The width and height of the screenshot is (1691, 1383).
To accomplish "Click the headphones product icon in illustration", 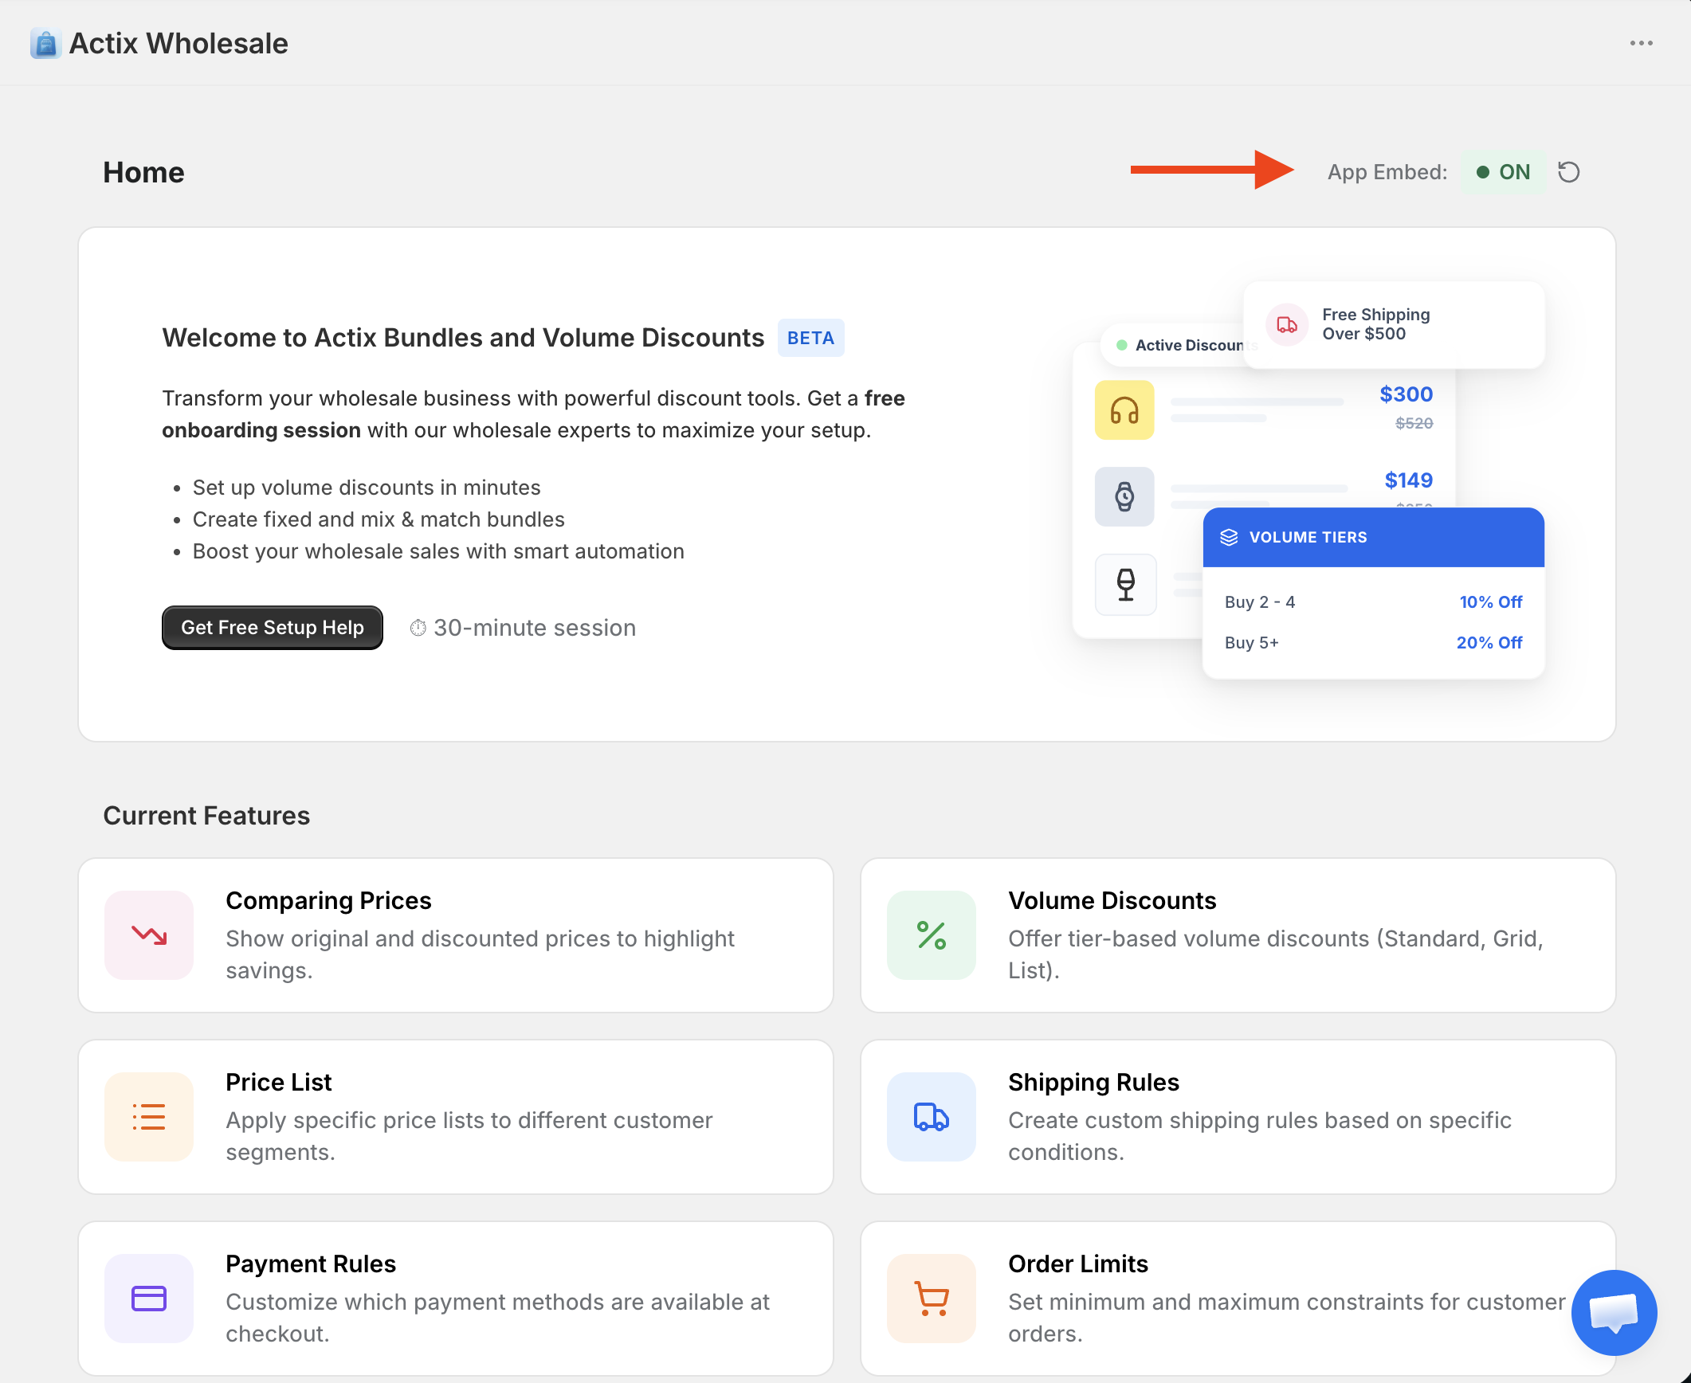I will point(1124,410).
